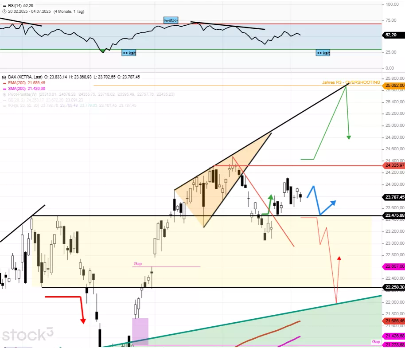The image size is (405, 348).
Task: Click the "heiß>>" overbought marker
Action: (x=171, y=20)
